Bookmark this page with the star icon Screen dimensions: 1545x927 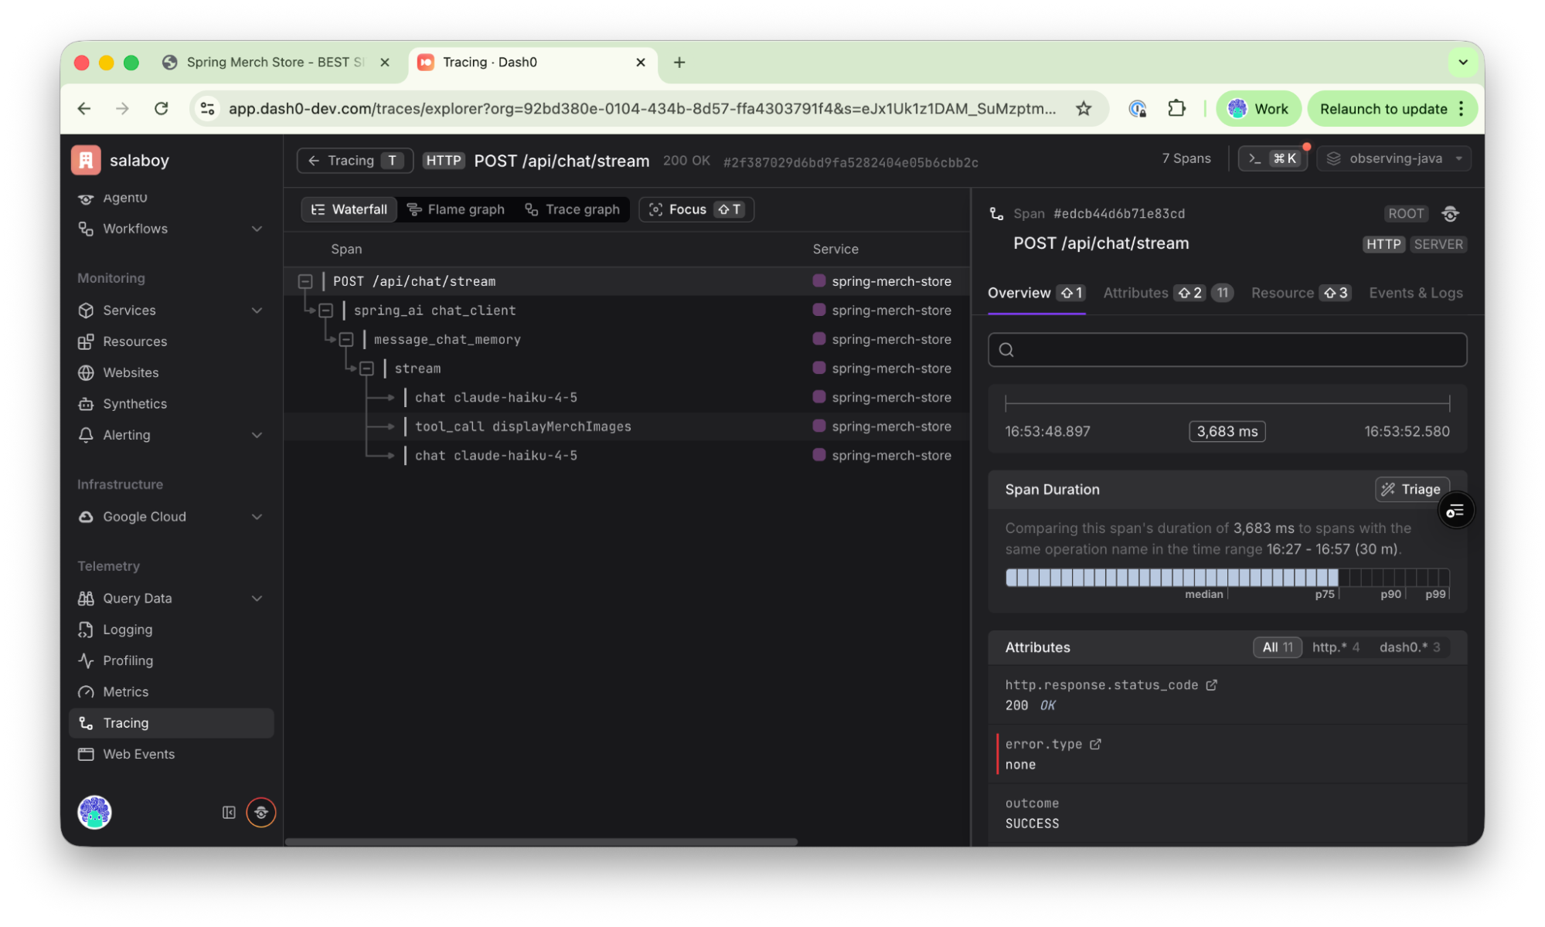[1084, 109]
